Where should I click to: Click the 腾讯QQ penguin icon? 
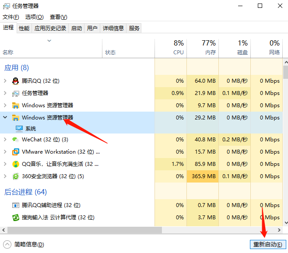[x=16, y=81]
